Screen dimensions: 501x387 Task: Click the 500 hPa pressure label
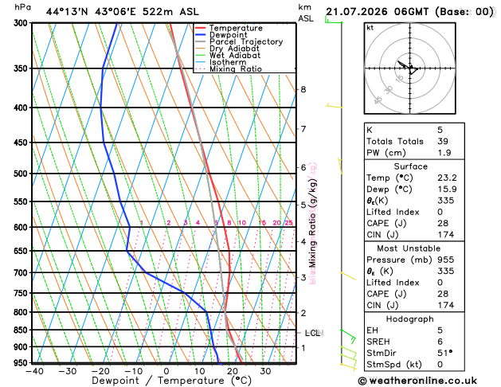(22, 174)
